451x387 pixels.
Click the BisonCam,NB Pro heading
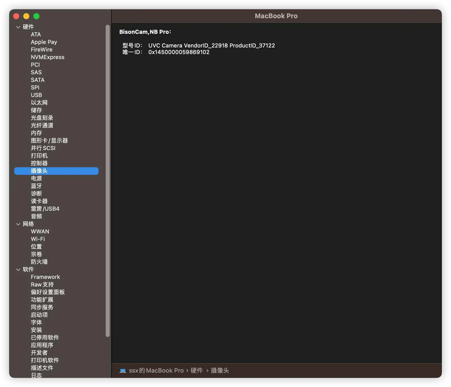coord(145,32)
